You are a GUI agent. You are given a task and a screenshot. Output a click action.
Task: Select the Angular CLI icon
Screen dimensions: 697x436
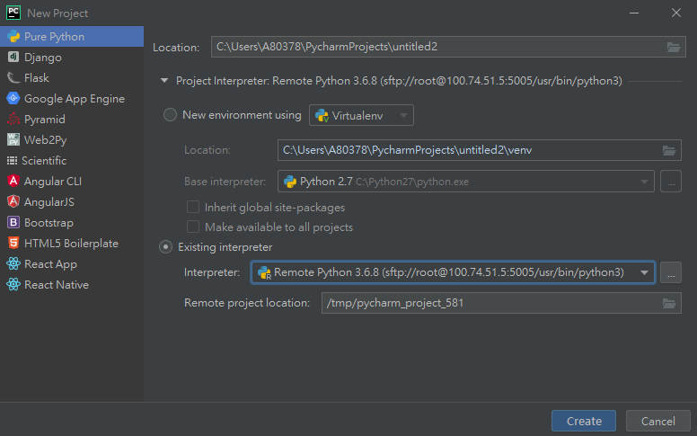coord(13,181)
